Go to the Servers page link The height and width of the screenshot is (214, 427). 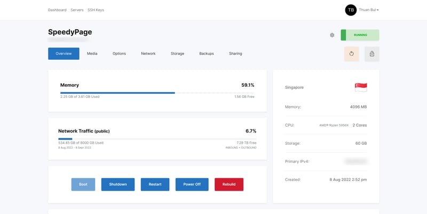(x=77, y=10)
